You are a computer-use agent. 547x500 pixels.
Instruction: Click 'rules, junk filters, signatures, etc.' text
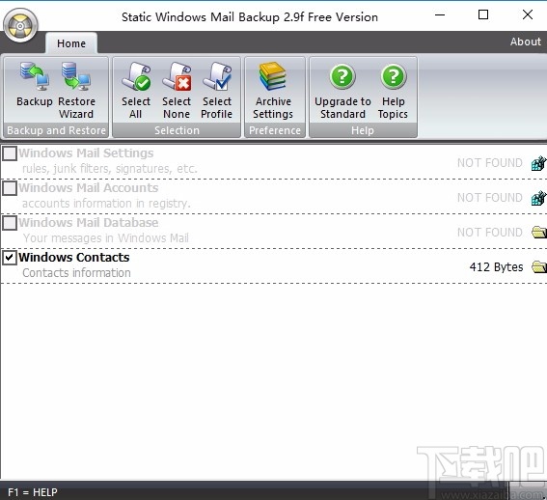[x=110, y=169]
